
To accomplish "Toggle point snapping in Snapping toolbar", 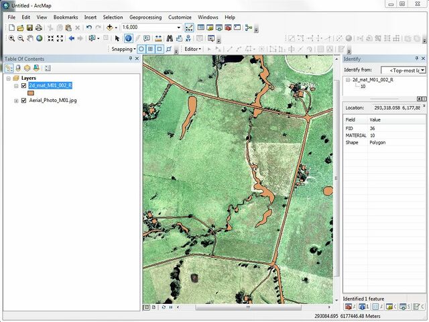I will coord(141,49).
